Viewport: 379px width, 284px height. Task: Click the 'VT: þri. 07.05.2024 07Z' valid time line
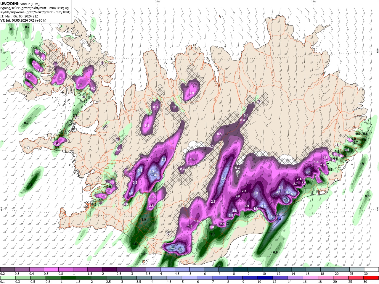(x=17, y=20)
